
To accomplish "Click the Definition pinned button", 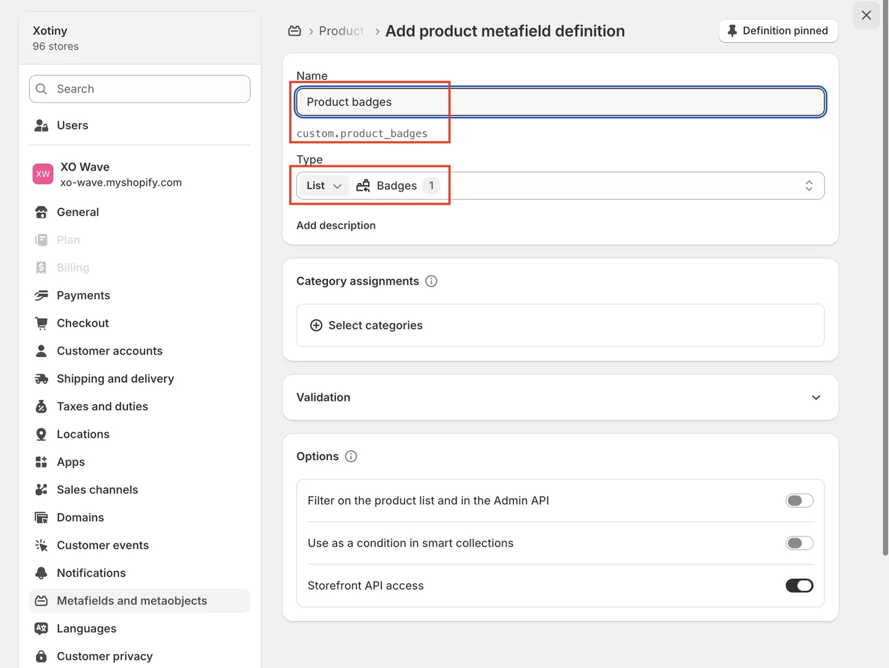I will 778,31.
